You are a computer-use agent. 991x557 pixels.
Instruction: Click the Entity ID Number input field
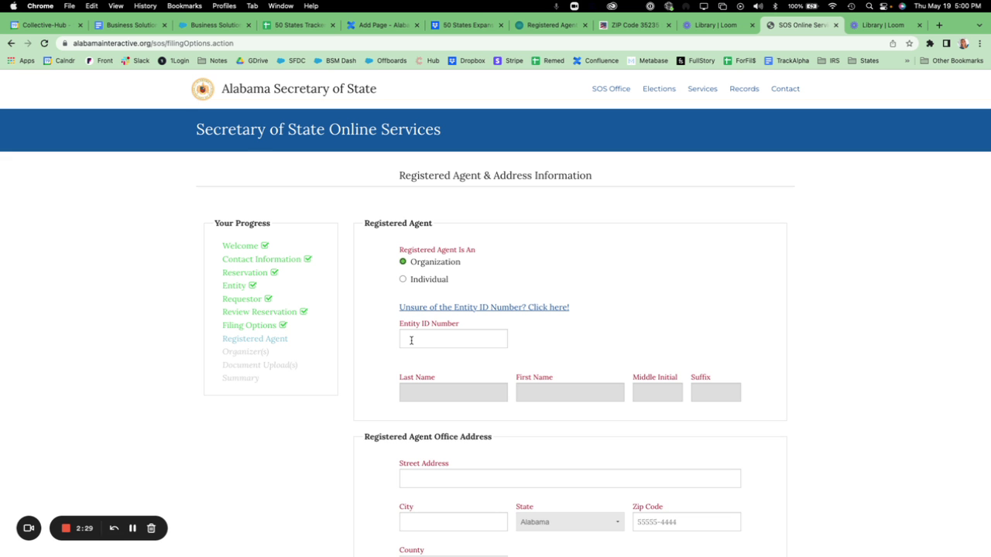pos(454,339)
